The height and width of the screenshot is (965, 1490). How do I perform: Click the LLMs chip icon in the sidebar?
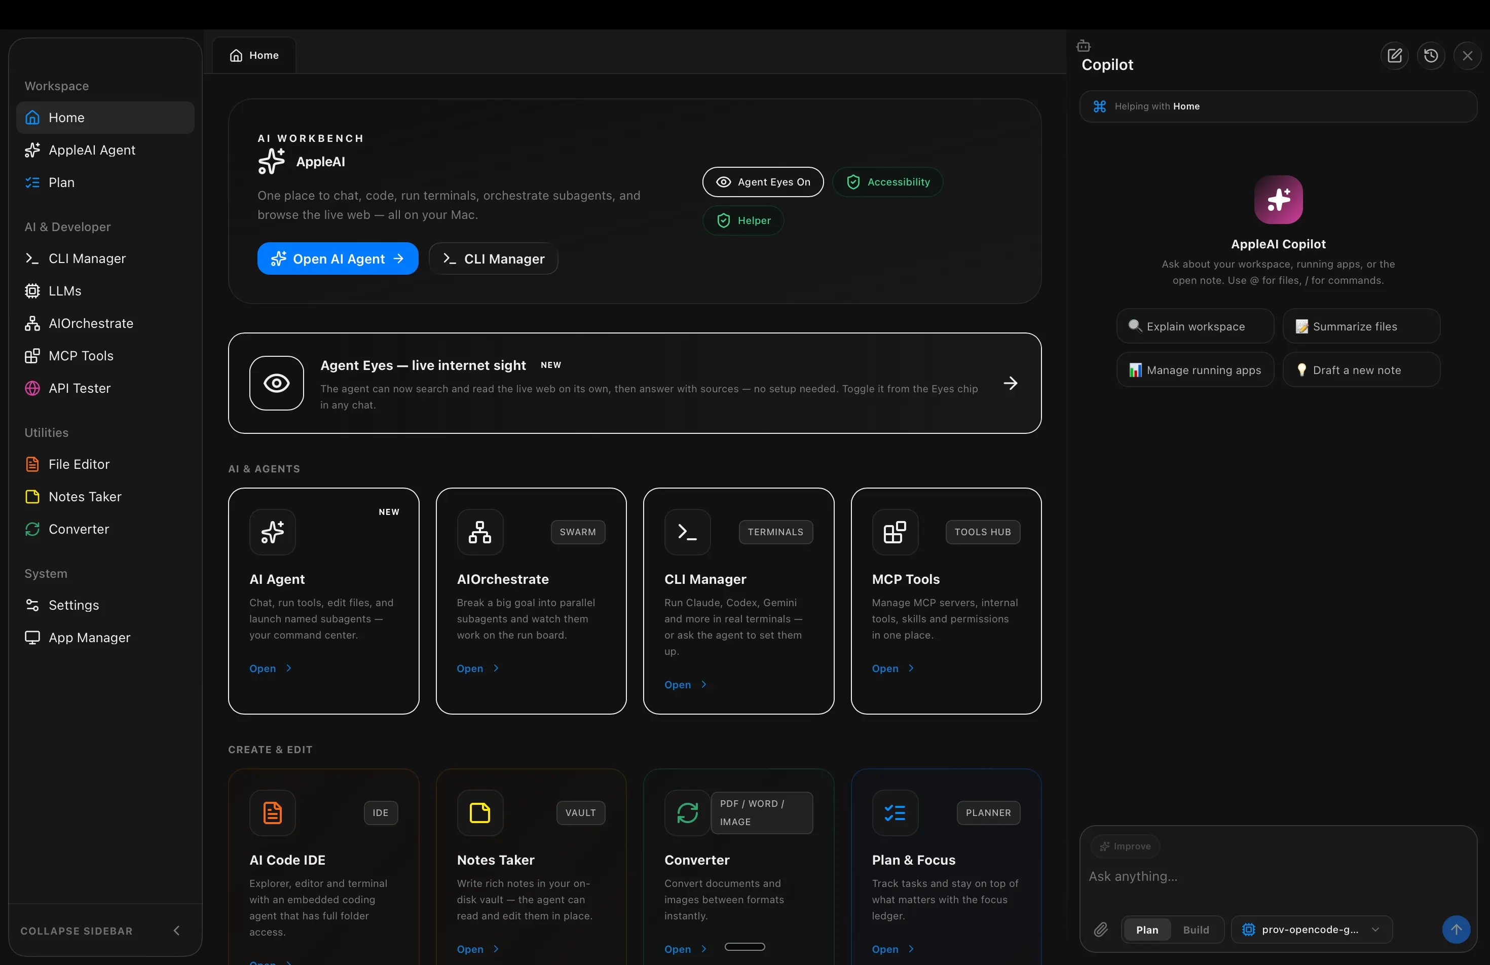coord(32,291)
